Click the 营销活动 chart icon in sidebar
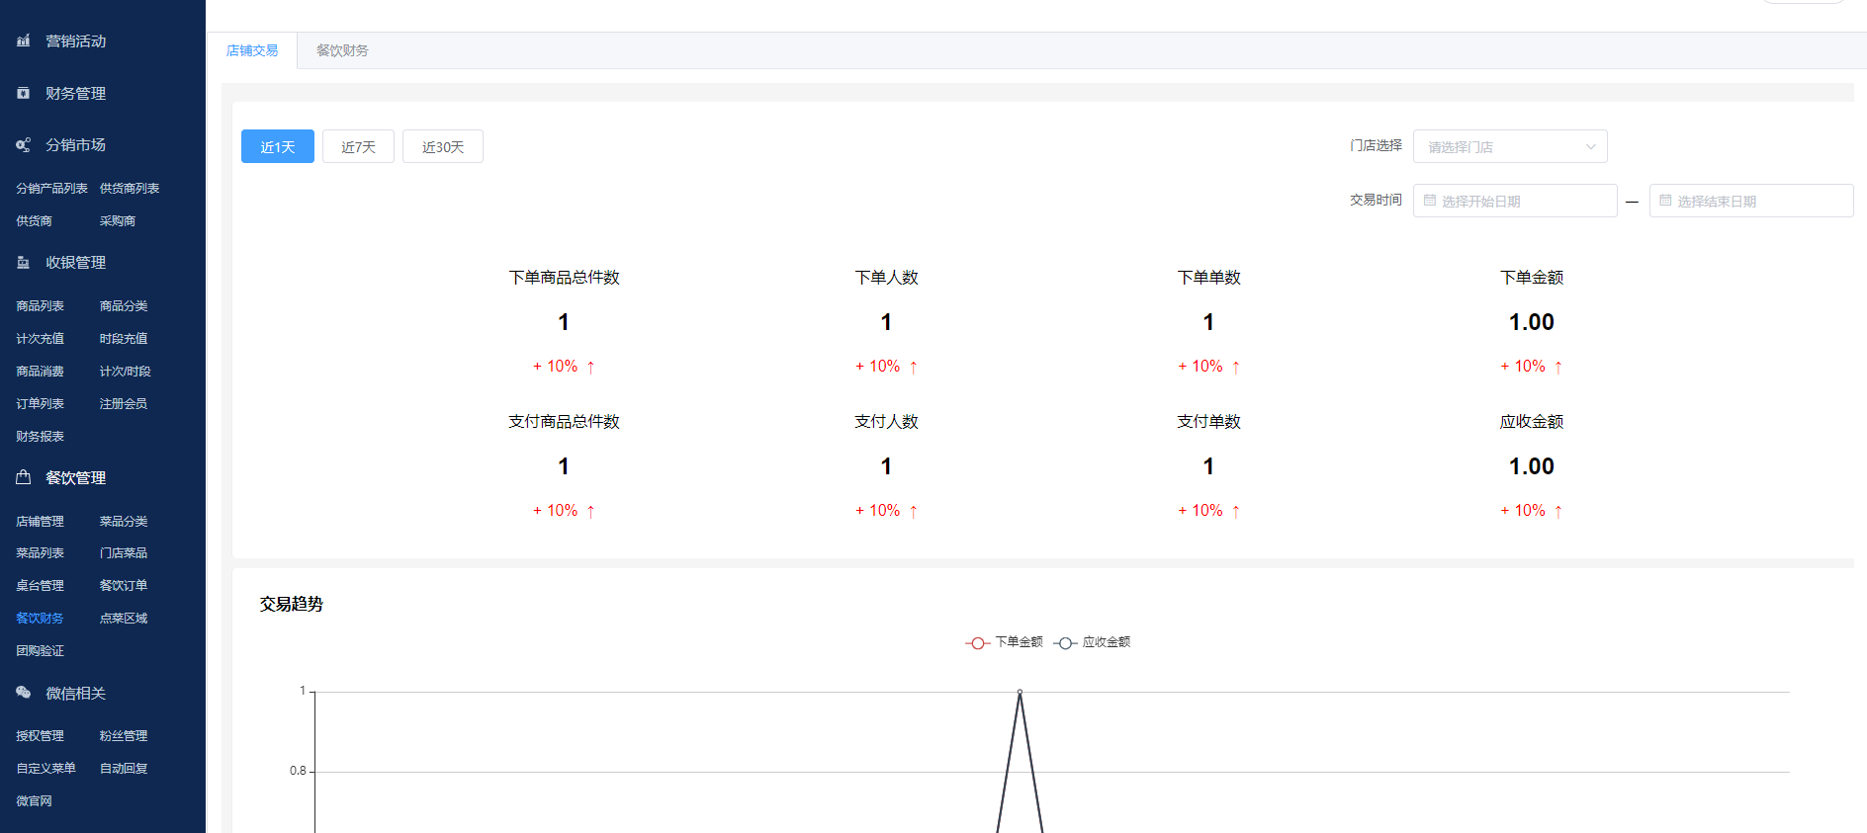The image size is (1867, 833). point(23,41)
